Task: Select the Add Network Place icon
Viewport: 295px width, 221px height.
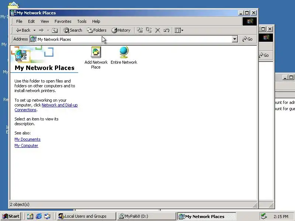Action: coord(96,58)
